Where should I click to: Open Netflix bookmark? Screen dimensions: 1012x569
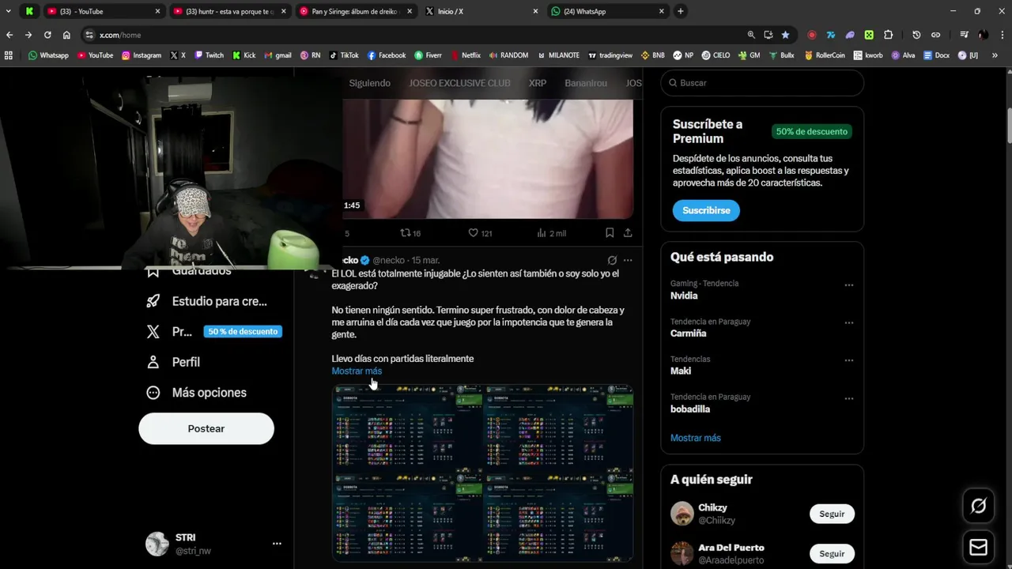click(x=466, y=55)
